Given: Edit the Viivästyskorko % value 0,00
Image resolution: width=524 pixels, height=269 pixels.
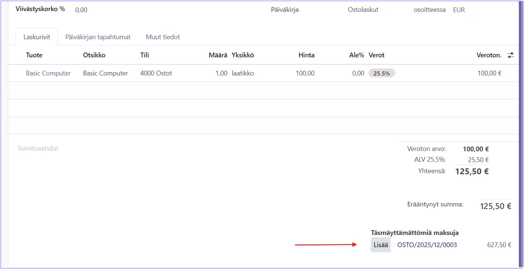Looking at the screenshot, I should tap(81, 10).
